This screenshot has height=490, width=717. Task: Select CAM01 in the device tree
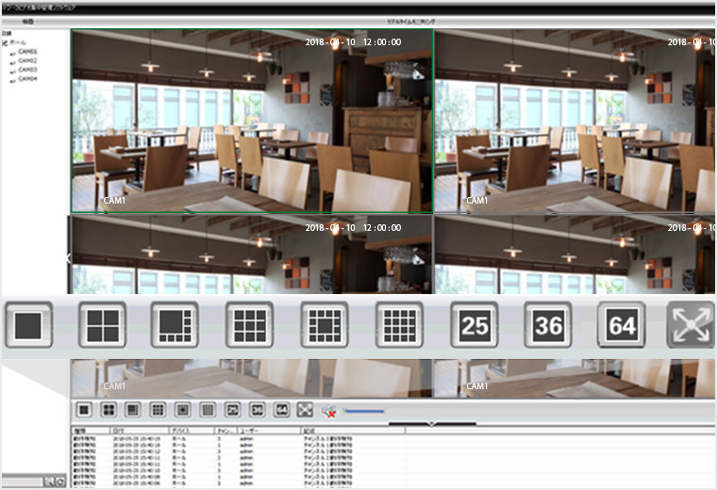click(27, 52)
